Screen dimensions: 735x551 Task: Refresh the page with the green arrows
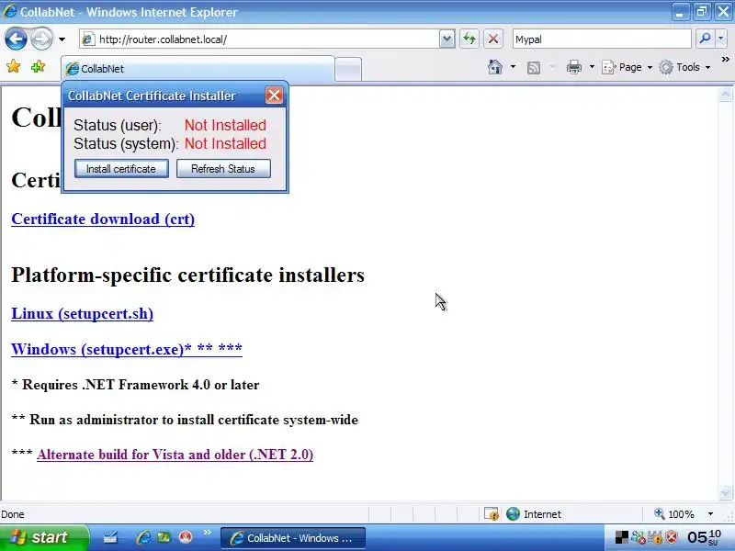click(469, 39)
